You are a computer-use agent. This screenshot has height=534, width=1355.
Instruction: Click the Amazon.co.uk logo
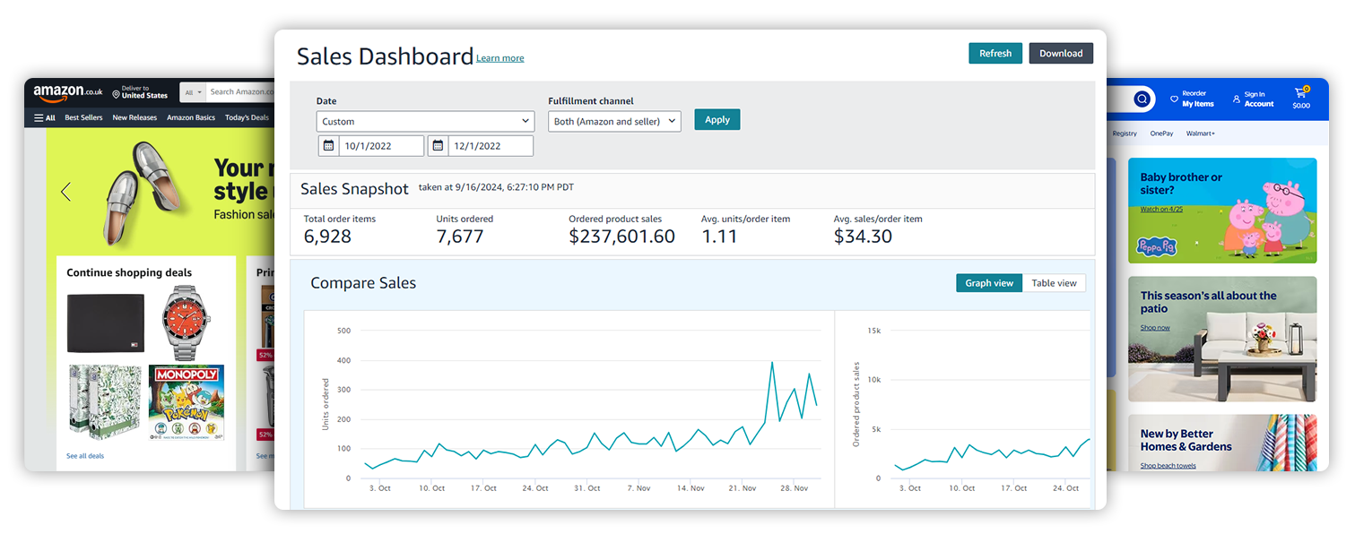68,92
